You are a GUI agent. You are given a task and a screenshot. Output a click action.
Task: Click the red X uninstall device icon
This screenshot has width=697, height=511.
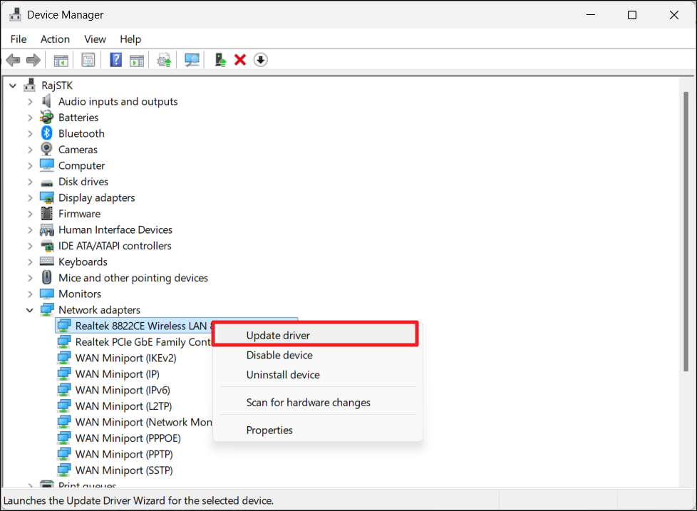(240, 60)
